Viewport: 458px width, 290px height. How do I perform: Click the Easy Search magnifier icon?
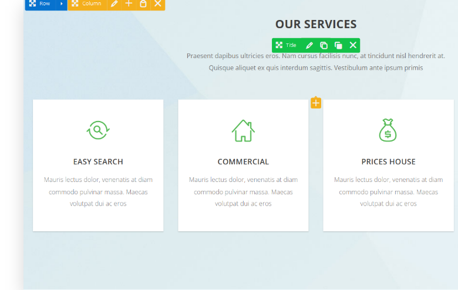coord(98,130)
